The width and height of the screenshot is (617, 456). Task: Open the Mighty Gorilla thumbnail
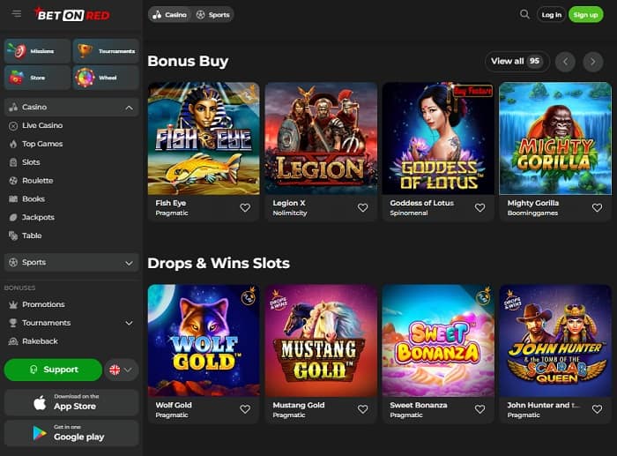click(555, 138)
